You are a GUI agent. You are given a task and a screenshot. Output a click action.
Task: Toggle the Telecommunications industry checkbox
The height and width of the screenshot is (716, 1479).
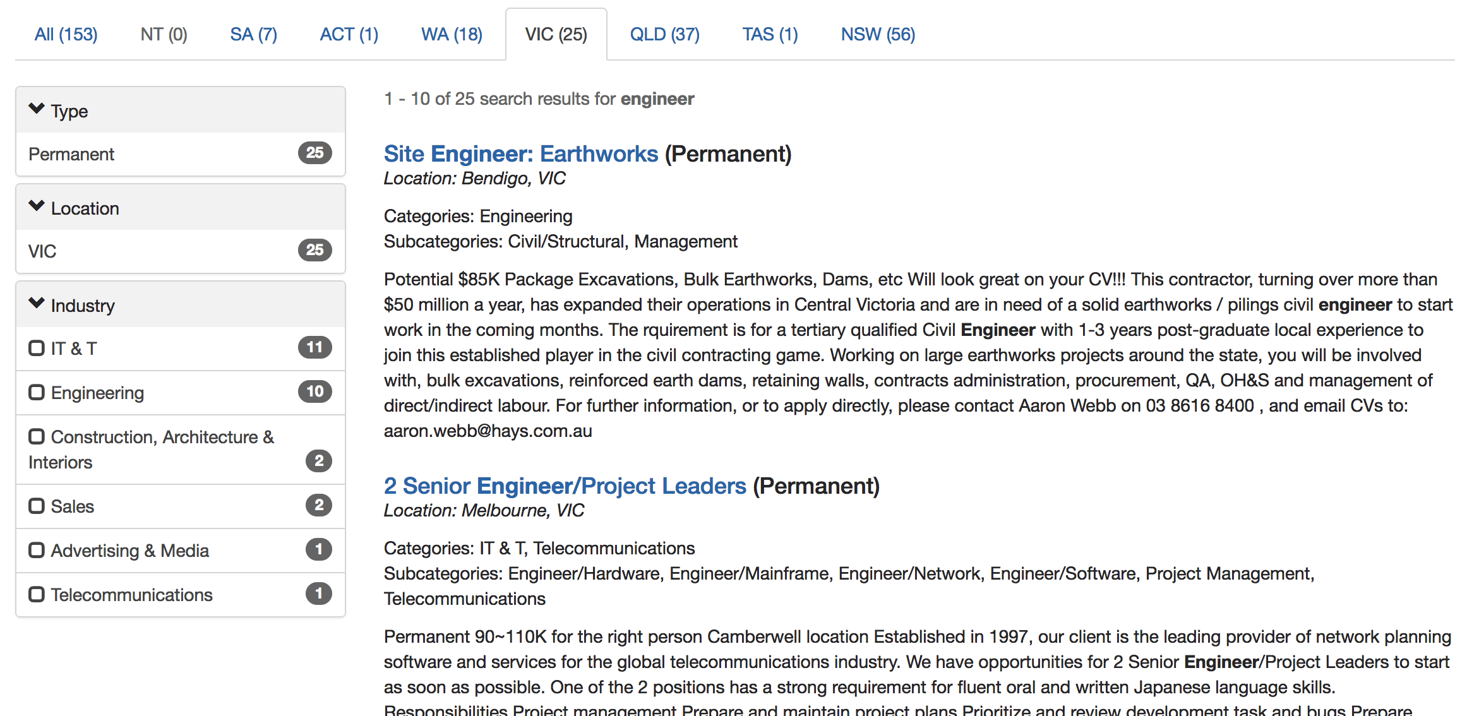pos(37,594)
